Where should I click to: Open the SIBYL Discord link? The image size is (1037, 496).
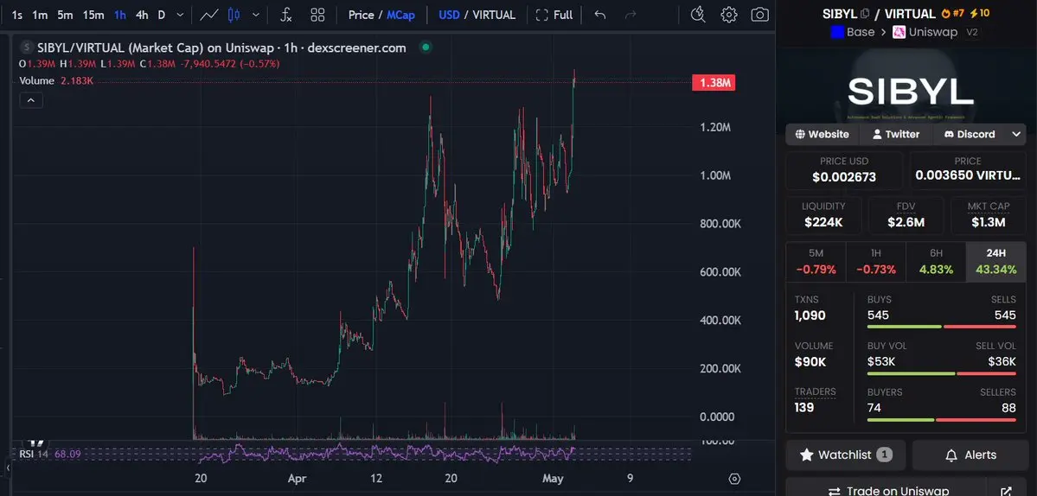click(970, 134)
